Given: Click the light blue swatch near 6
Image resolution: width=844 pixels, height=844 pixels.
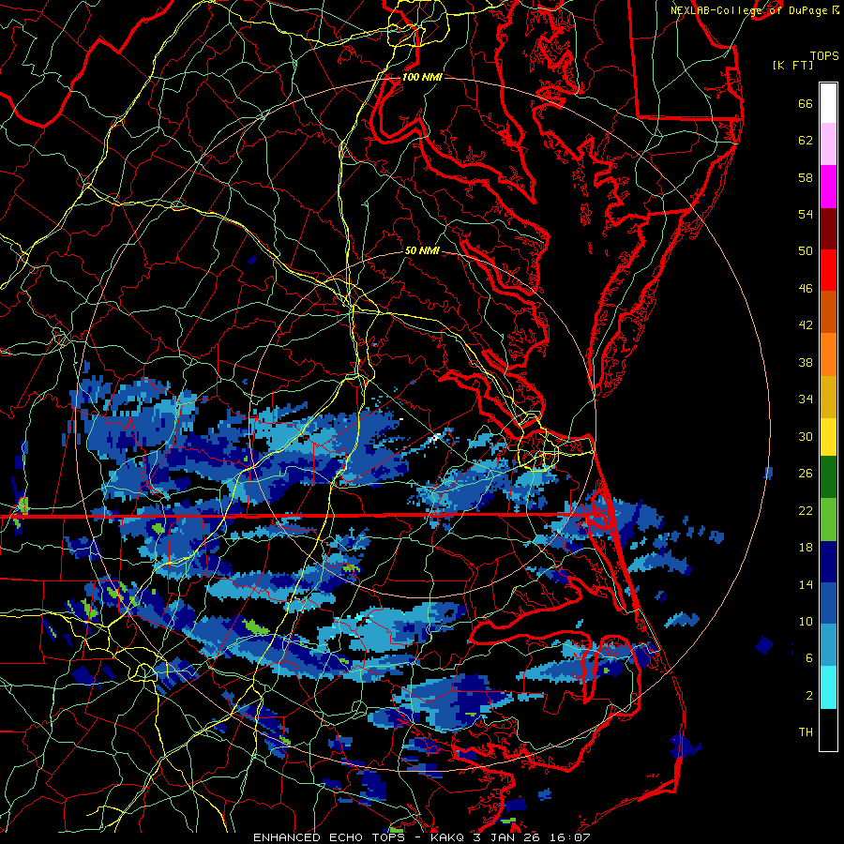Looking at the screenshot, I should [x=828, y=645].
